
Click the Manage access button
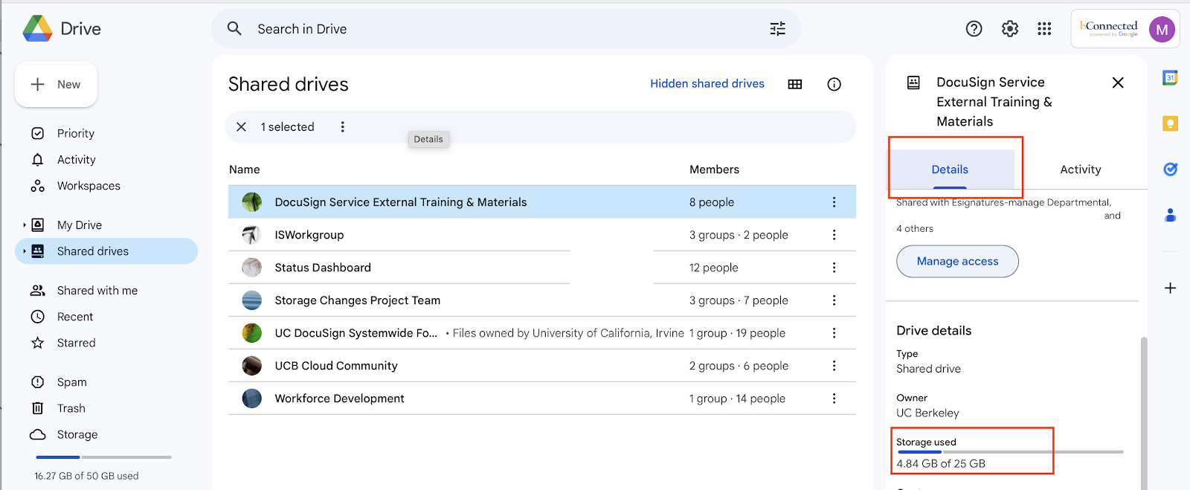pyautogui.click(x=957, y=262)
